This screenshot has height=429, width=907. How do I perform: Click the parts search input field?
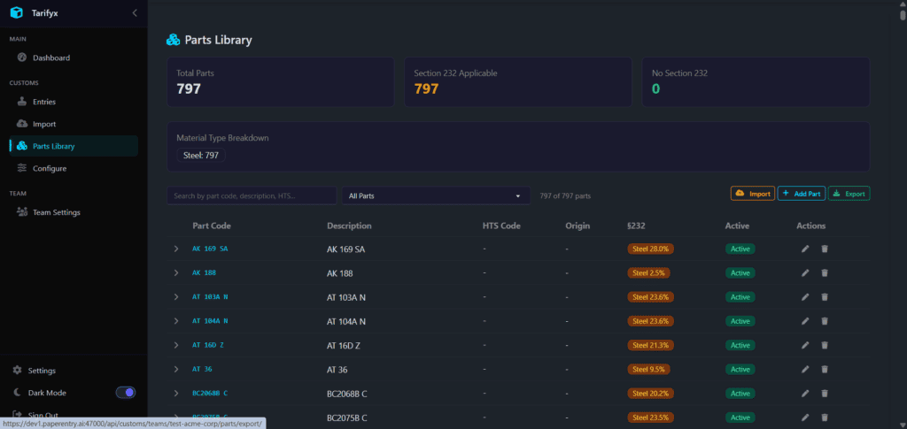click(251, 195)
